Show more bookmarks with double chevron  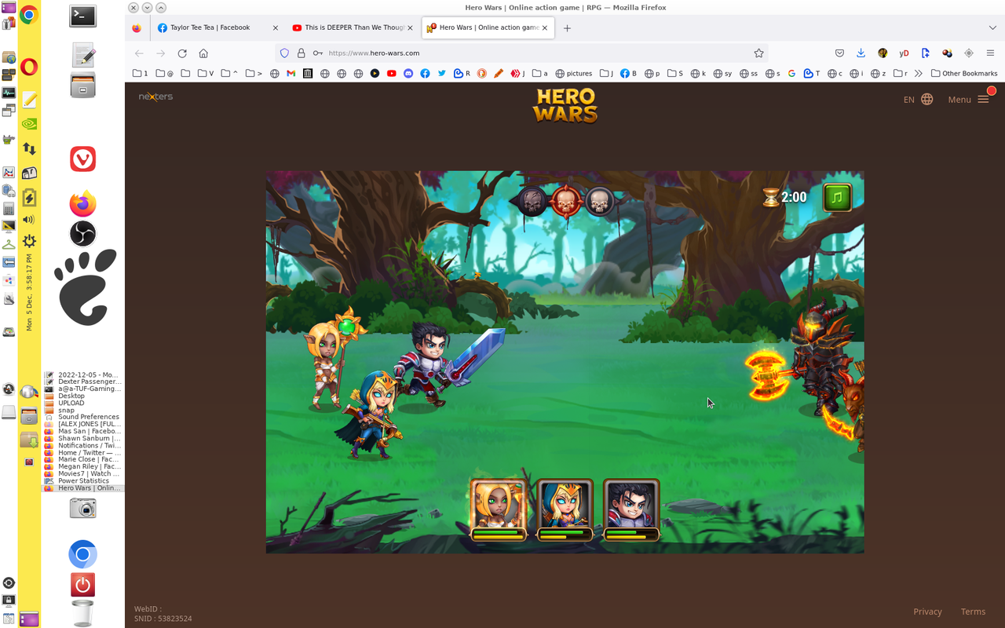[x=919, y=74]
